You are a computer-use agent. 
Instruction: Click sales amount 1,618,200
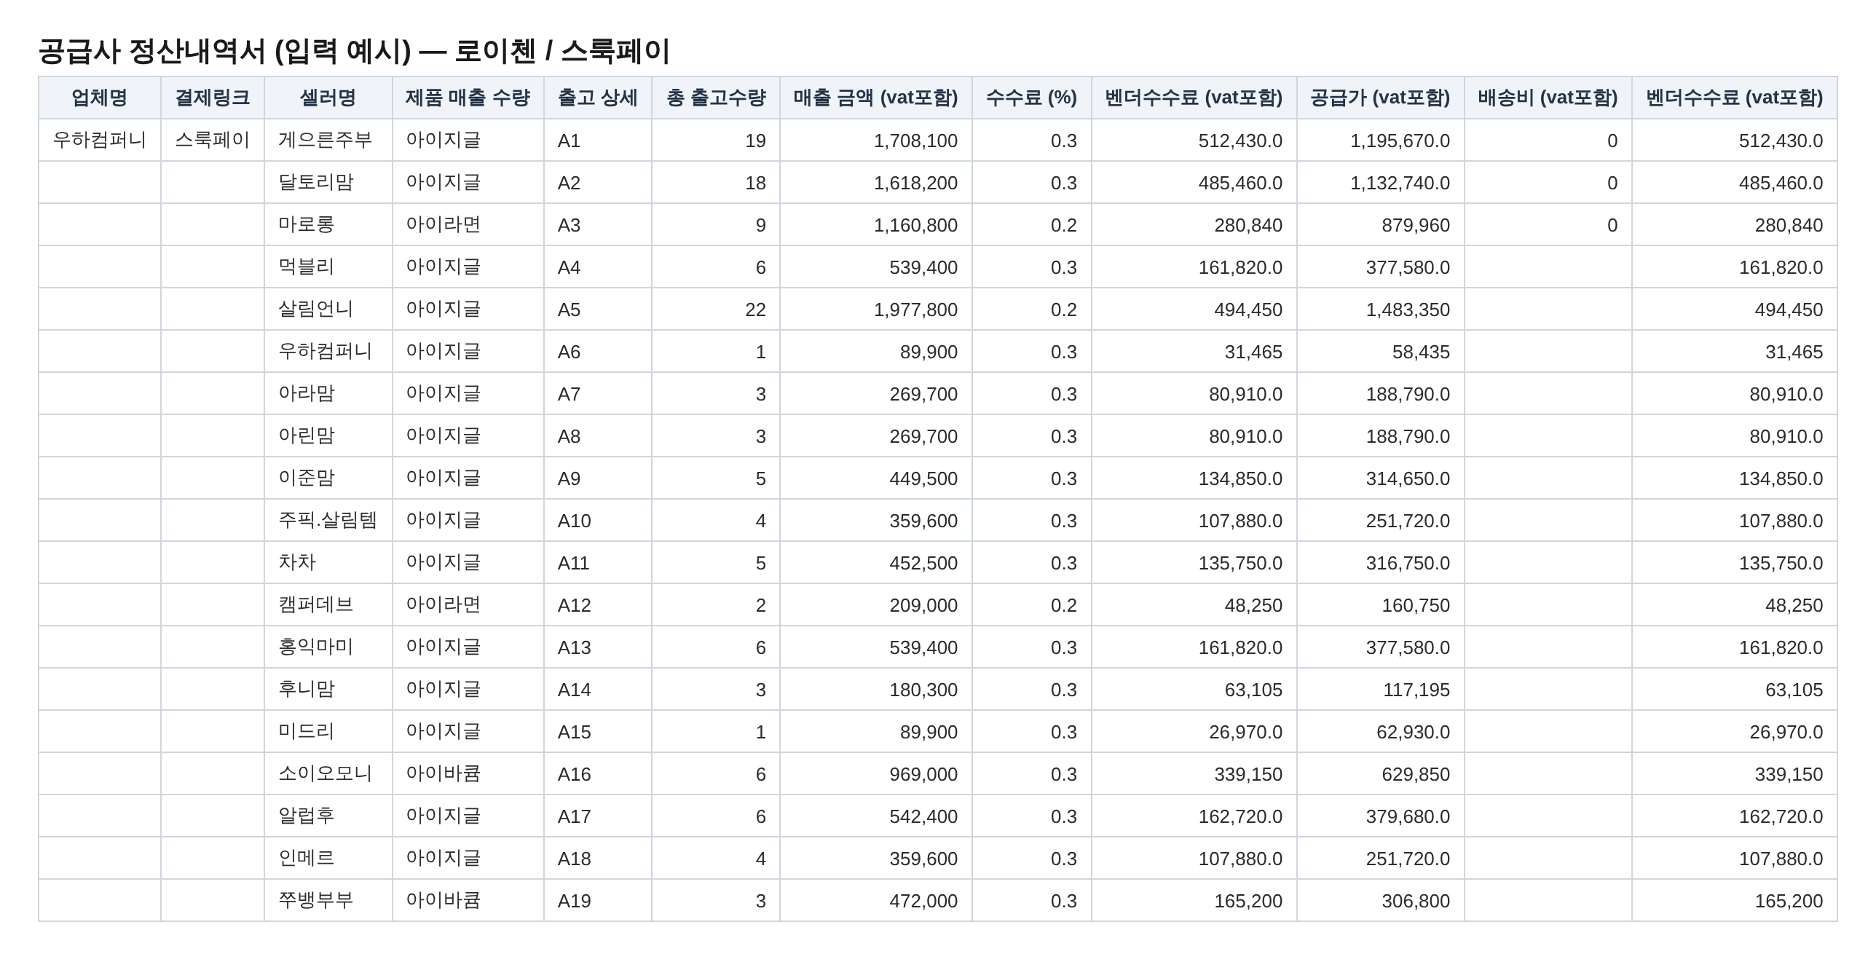[876, 182]
